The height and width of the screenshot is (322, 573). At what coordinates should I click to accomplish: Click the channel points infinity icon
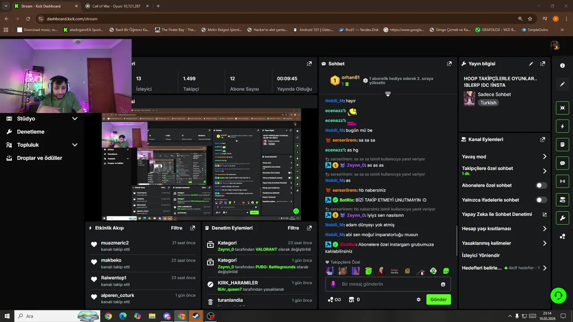tap(334, 300)
